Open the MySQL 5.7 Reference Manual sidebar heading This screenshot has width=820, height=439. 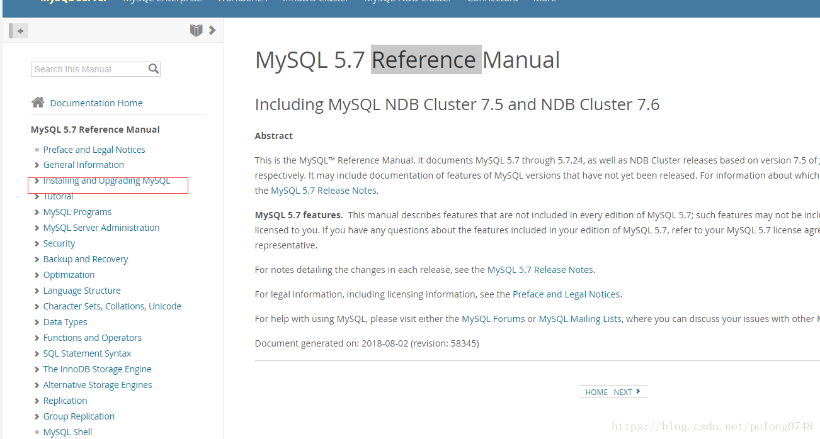click(x=95, y=130)
